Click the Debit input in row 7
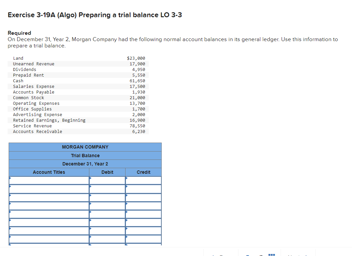 [107, 231]
